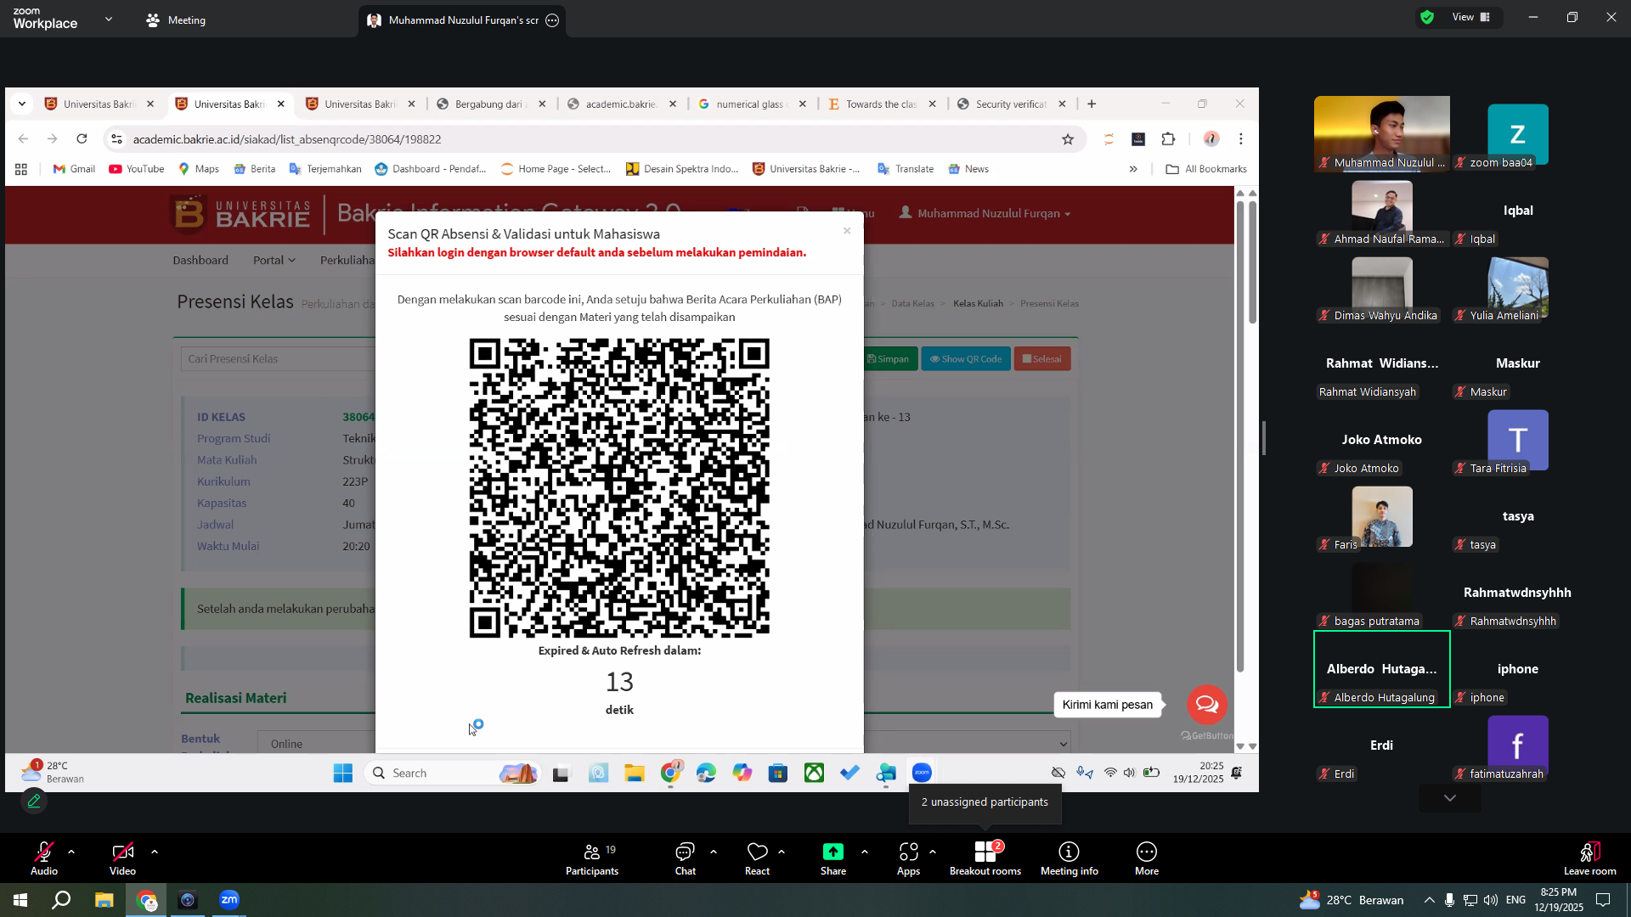Expand video options arrow

pos(155,851)
